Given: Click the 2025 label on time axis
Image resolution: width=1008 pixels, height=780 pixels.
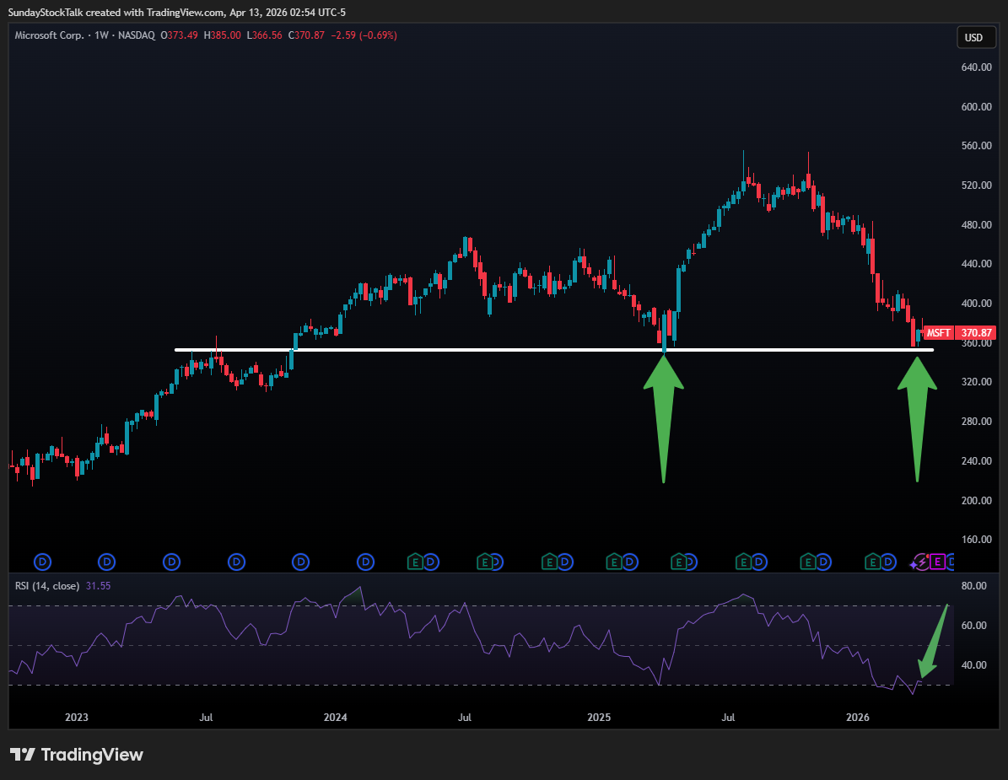Looking at the screenshot, I should (x=599, y=717).
